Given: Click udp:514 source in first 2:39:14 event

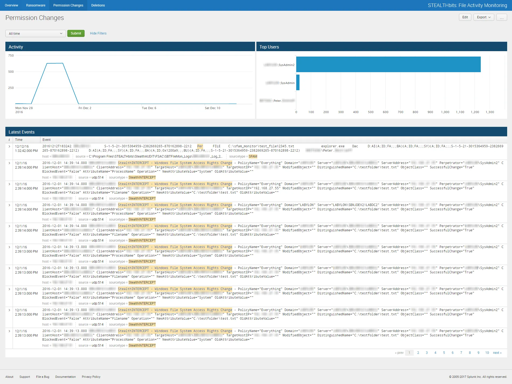Looking at the screenshot, I should coord(97,177).
